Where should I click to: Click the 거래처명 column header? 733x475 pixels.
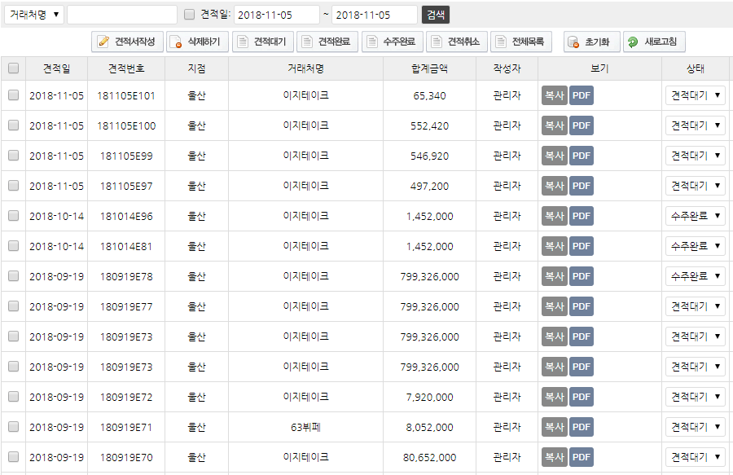point(305,68)
